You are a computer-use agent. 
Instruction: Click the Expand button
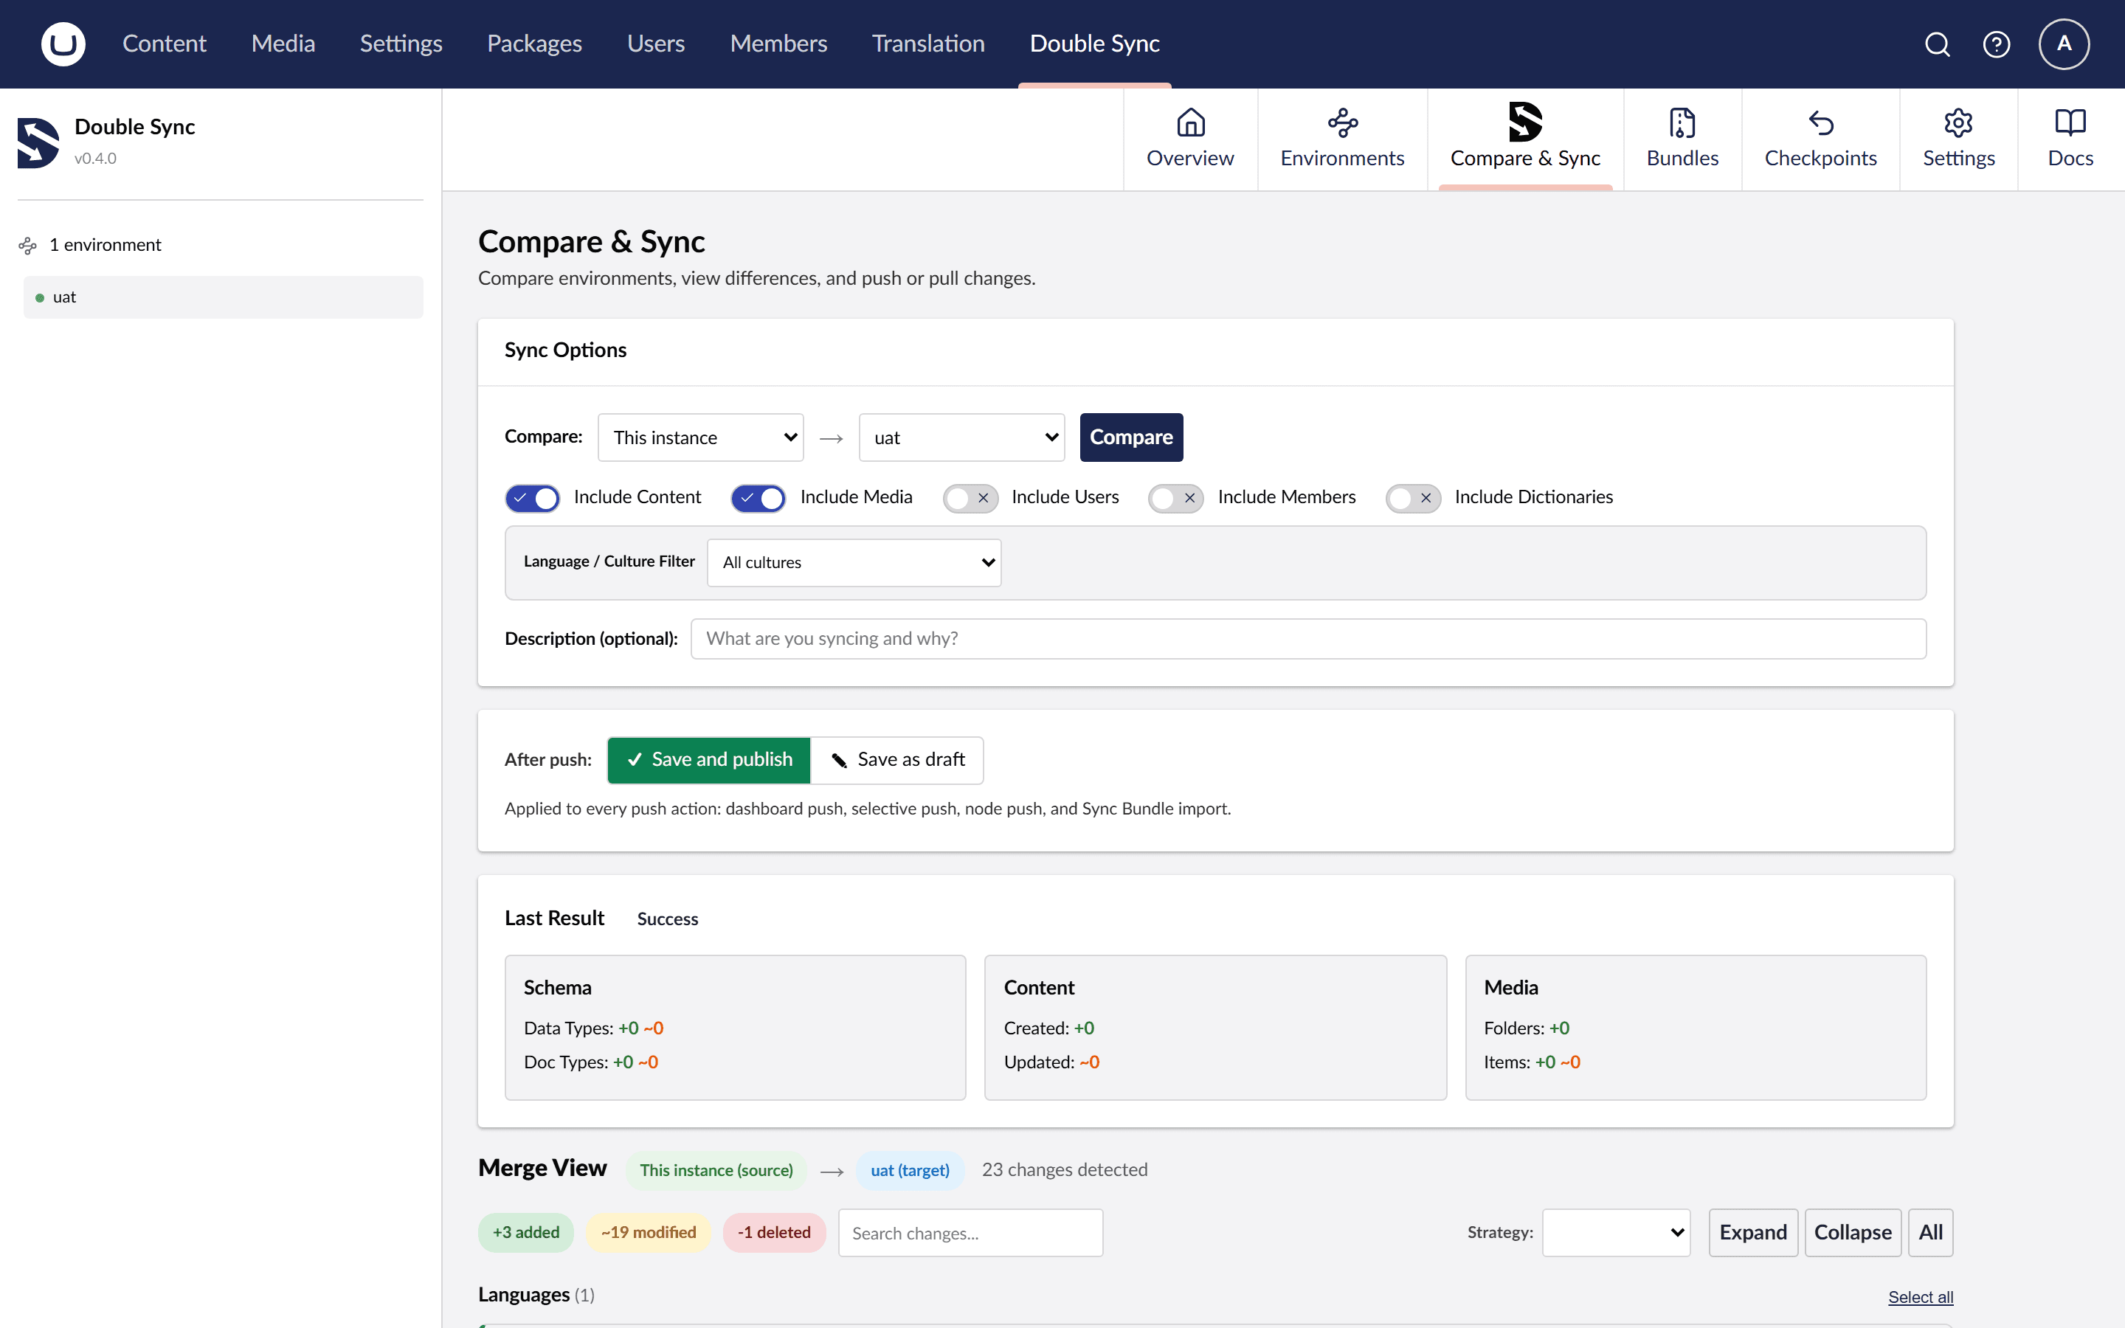(1752, 1232)
